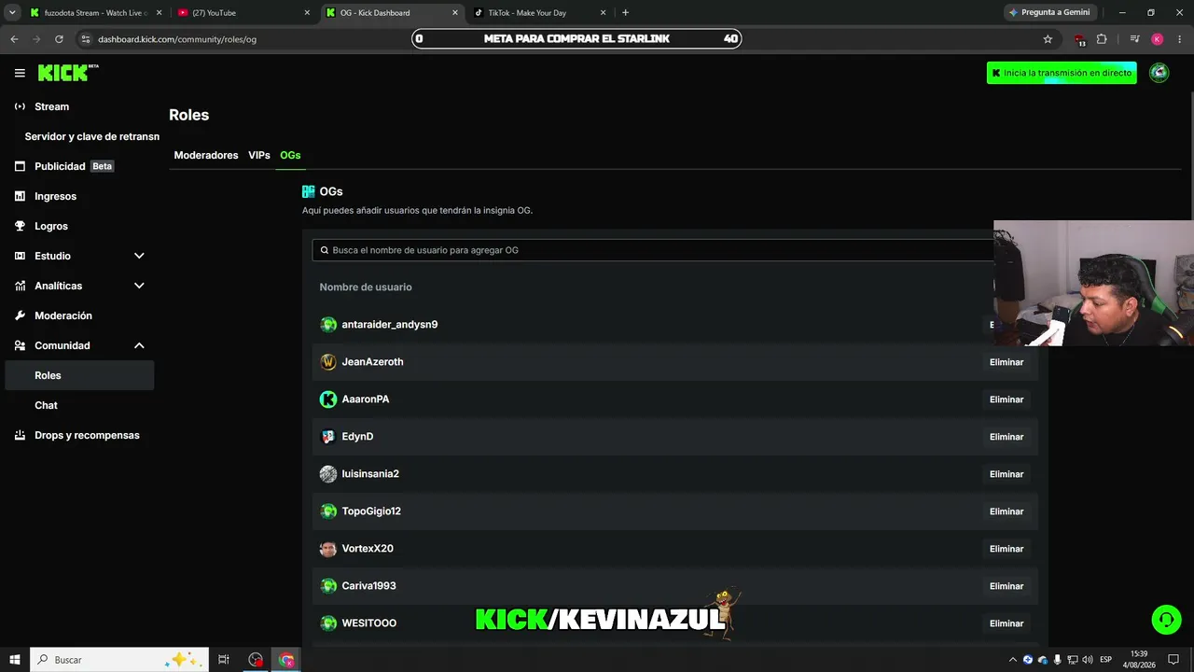This screenshot has width=1194, height=672.
Task: Collapse the Comunidad sidebar section
Action: click(139, 345)
